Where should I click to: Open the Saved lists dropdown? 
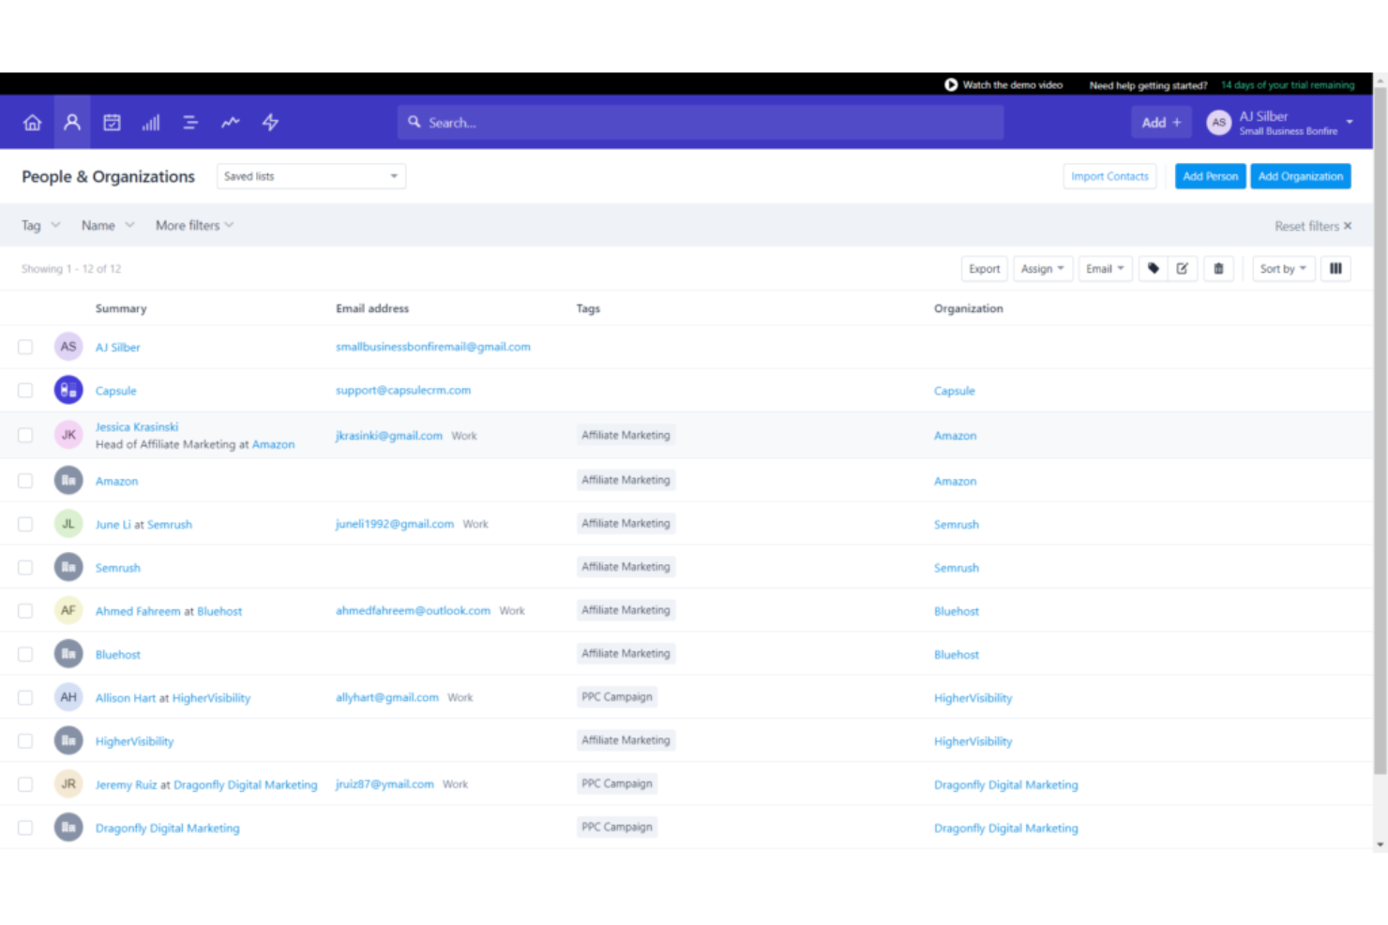(310, 176)
